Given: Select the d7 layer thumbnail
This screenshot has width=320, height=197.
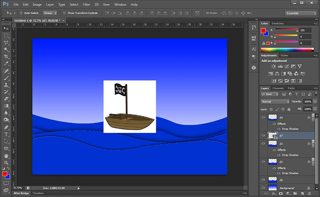Looking at the screenshot, I should (x=272, y=135).
